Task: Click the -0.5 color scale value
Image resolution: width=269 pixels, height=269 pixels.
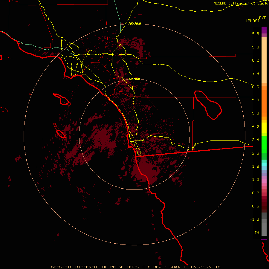Action: pyautogui.click(x=254, y=206)
